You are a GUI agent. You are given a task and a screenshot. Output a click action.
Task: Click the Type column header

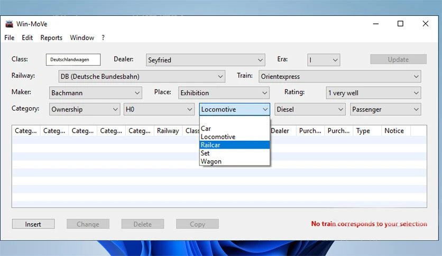click(x=367, y=131)
